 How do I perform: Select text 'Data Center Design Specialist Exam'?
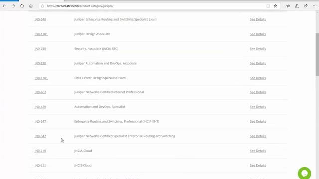pos(100,78)
